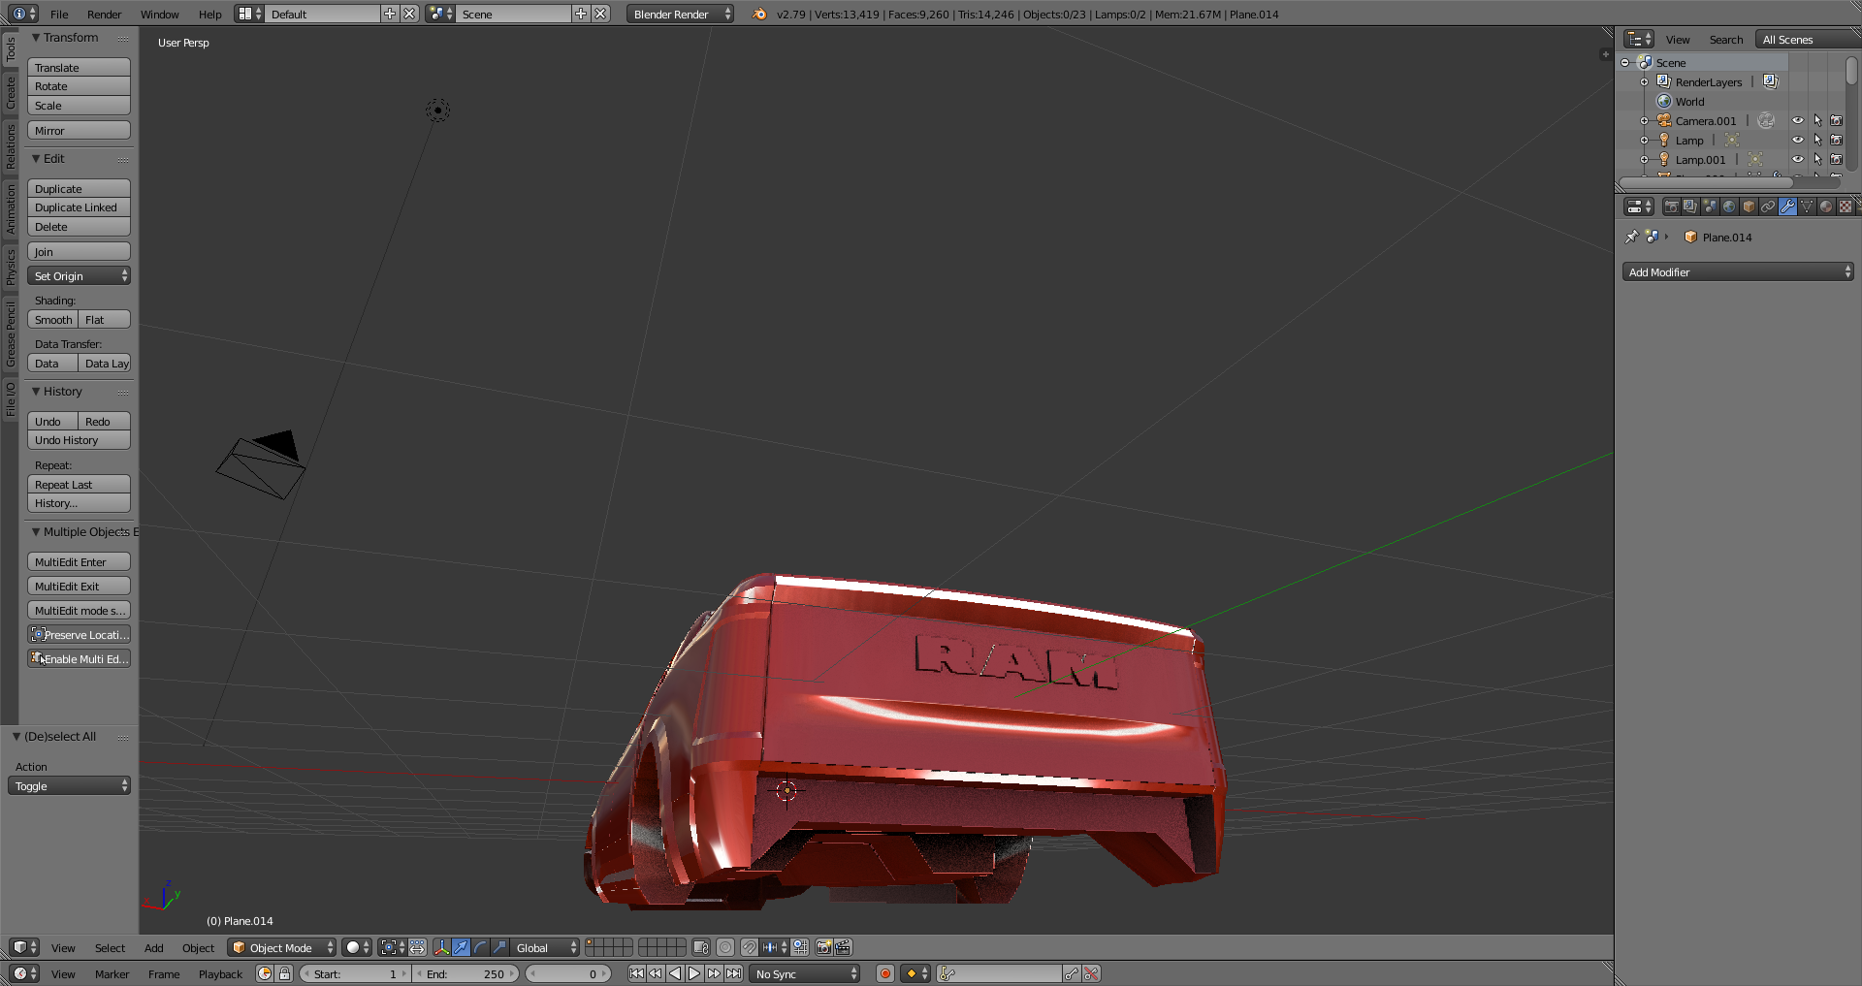Toggle selectability arrow for Camera.001
Image resolution: width=1862 pixels, height=986 pixels.
[x=1817, y=120]
